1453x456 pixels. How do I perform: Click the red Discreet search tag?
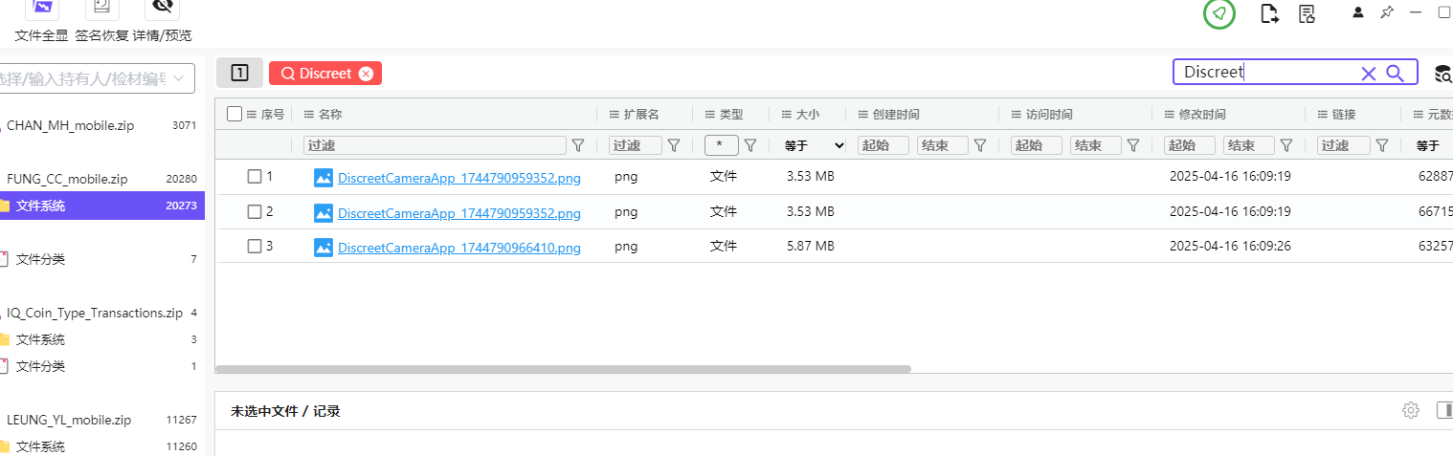[x=325, y=74]
